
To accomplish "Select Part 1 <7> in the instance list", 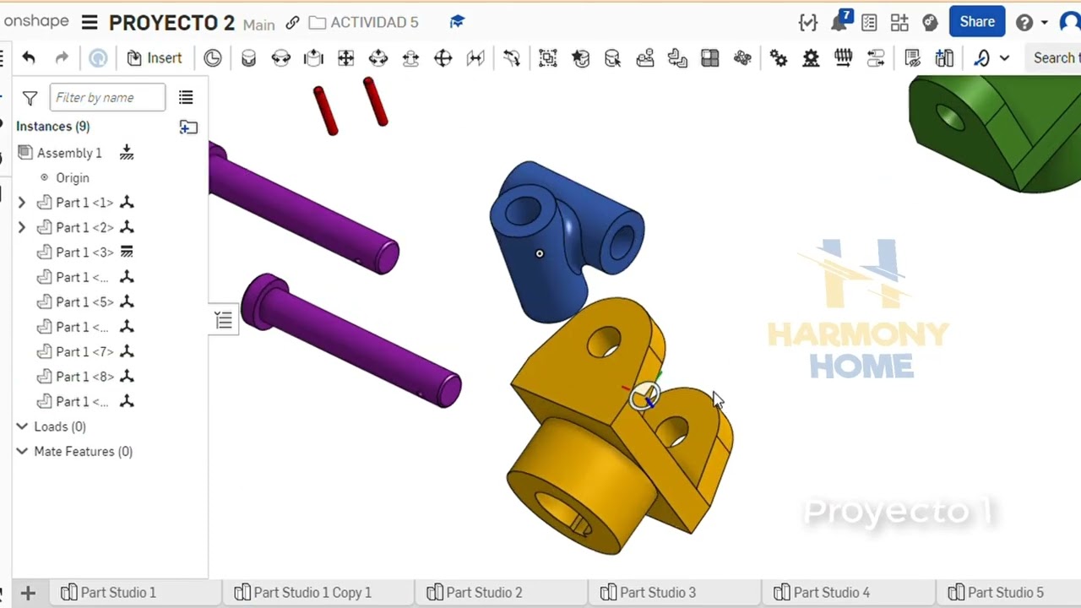I will pos(84,352).
